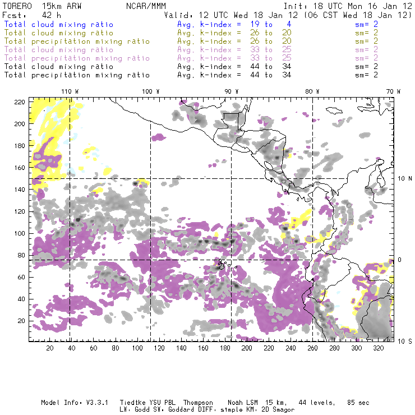Select the blue 'sm= 2' value
This screenshot has height=415, width=415.
tap(367, 24)
